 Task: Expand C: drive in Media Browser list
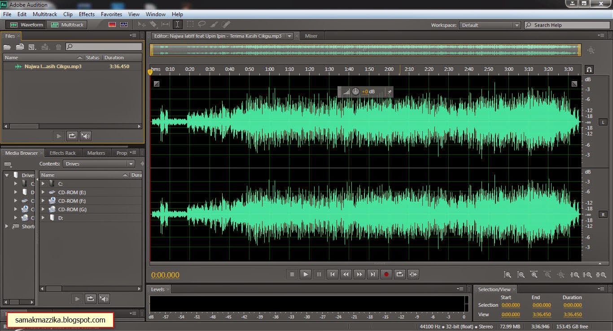[43, 183]
